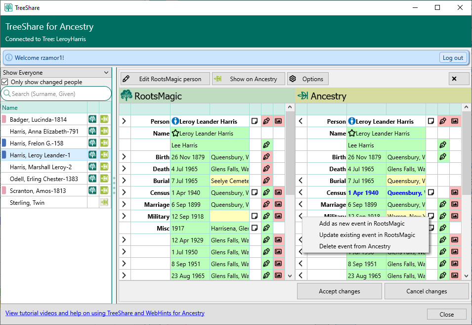
Task: Click Ancestry Burial row left arrow
Action: pos(300,181)
